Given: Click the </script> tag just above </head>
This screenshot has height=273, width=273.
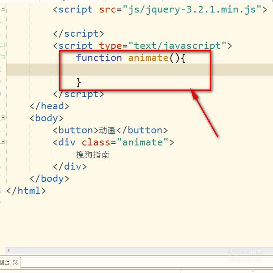Looking at the screenshot, I should pyautogui.click(x=78, y=94).
